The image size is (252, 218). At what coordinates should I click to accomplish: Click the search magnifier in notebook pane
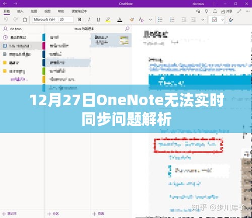[128, 29]
